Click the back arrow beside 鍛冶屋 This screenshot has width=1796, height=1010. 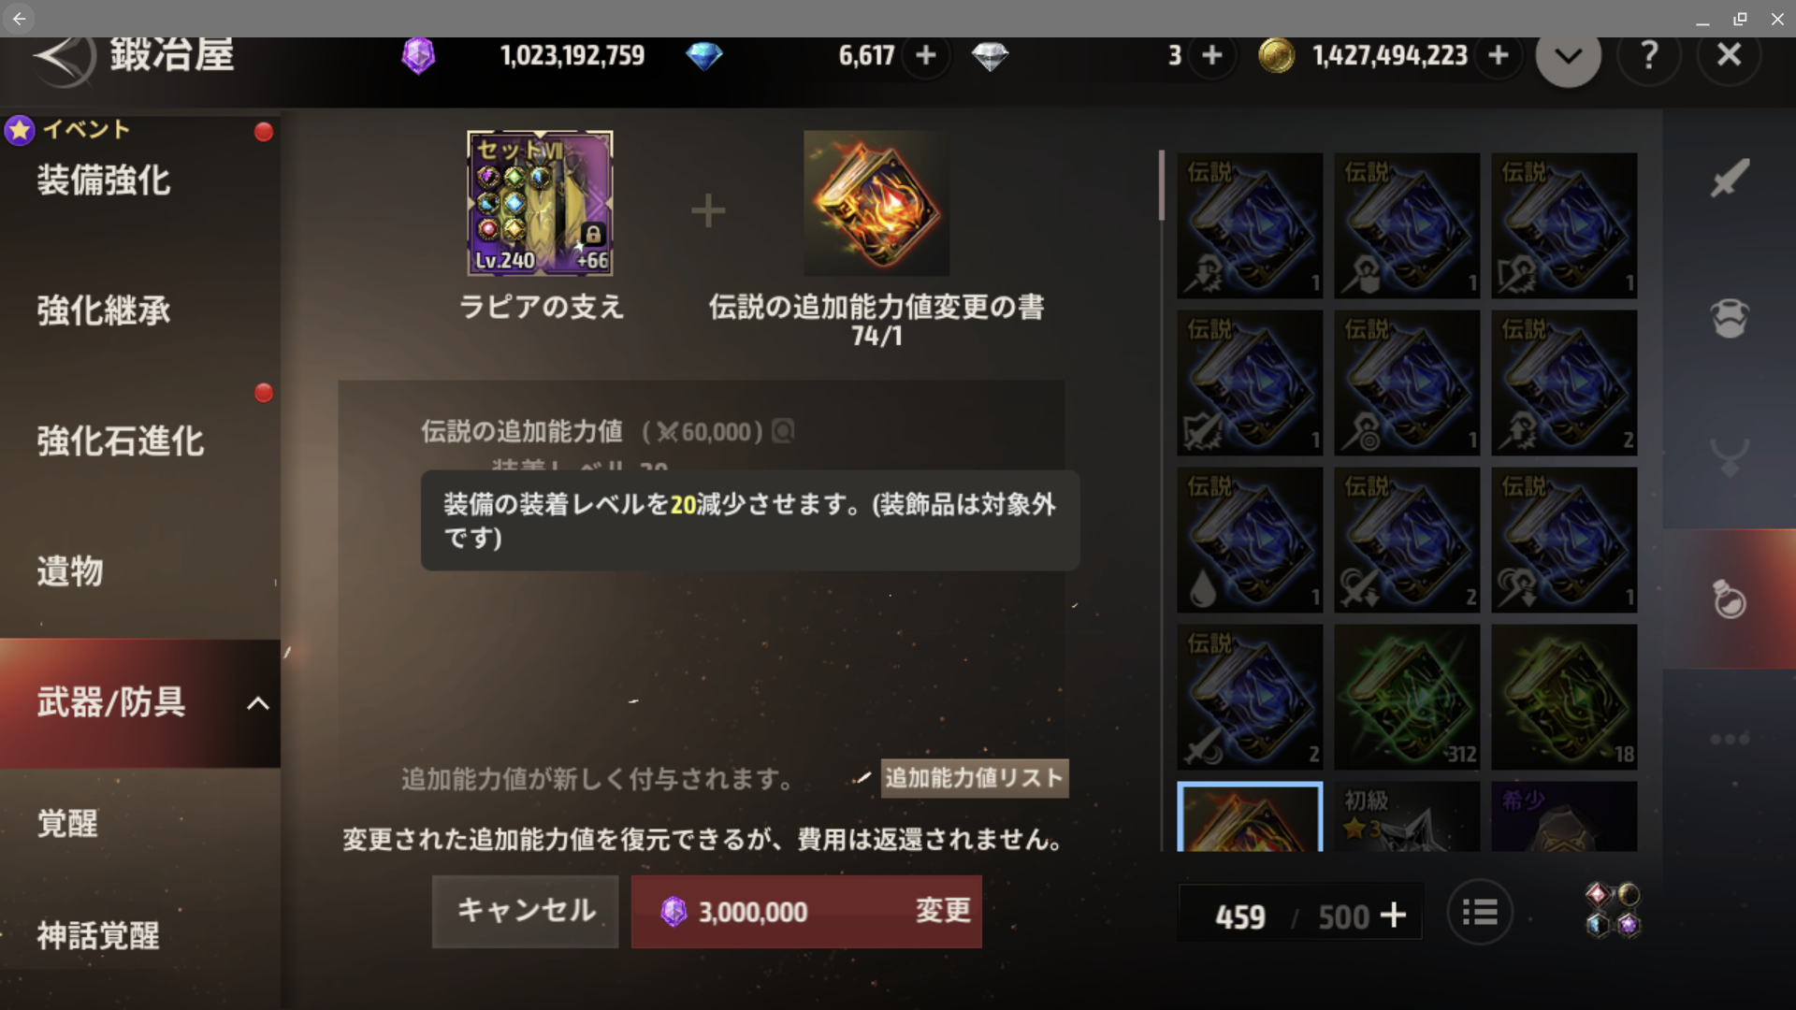click(64, 56)
